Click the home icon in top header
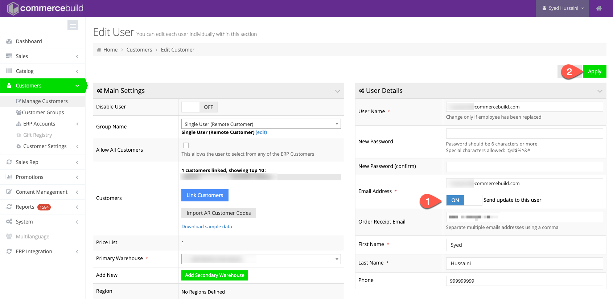Viewport: 613px width, 299px height. click(x=599, y=8)
